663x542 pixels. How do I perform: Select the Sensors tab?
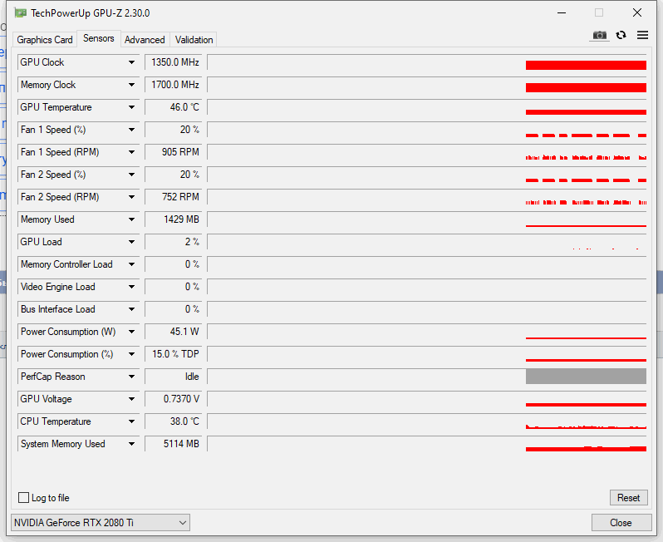(99, 38)
